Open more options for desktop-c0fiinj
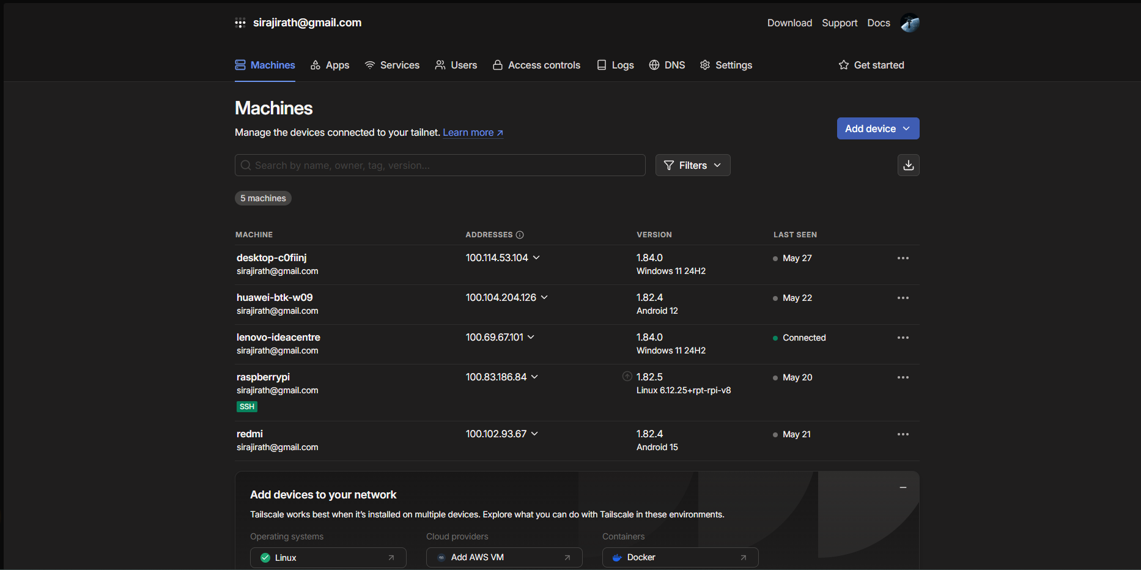The image size is (1141, 570). (903, 258)
